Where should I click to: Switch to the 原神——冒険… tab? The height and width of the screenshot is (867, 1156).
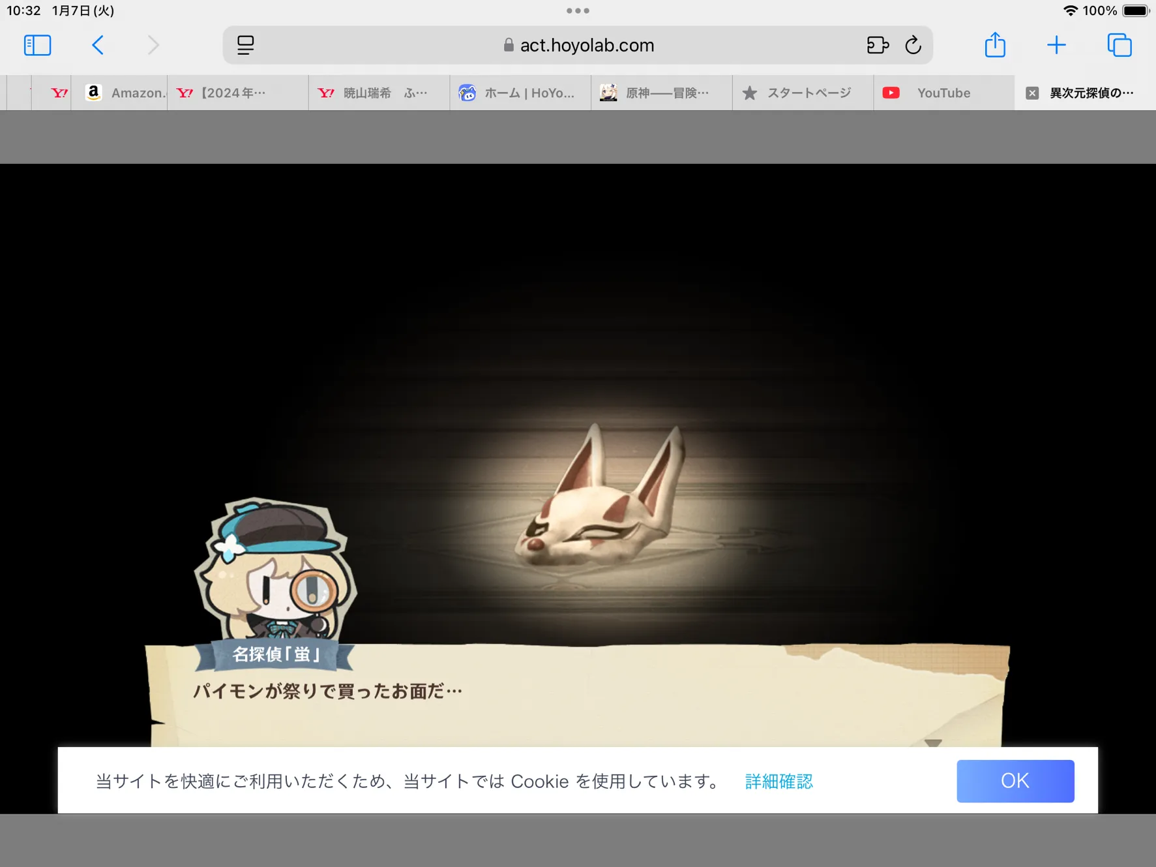click(662, 93)
